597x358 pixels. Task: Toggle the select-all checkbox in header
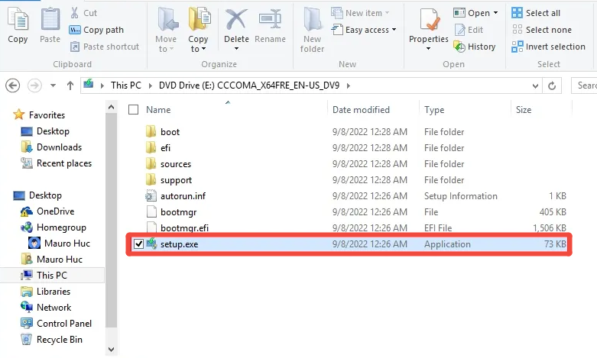pos(133,110)
